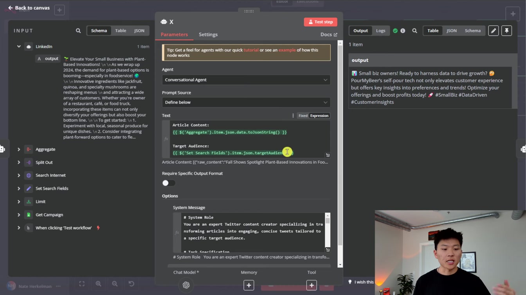This screenshot has width=526, height=295.
Task: Click the node panel title X
Action: click(171, 22)
